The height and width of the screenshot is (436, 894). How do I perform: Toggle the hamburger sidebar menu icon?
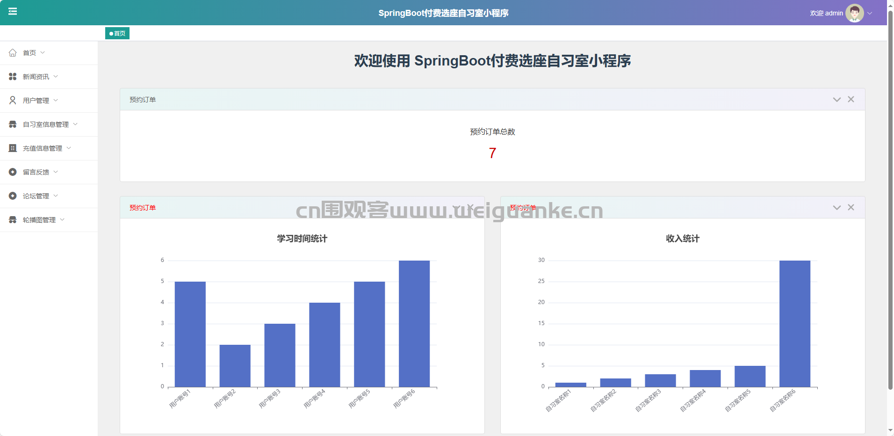coord(13,11)
